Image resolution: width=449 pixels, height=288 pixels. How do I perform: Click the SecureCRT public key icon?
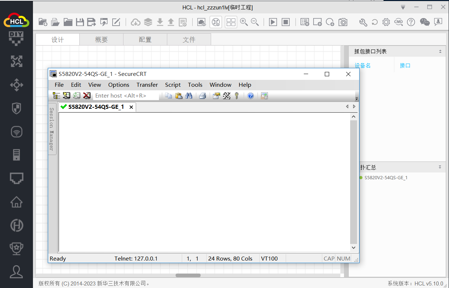coord(237,96)
